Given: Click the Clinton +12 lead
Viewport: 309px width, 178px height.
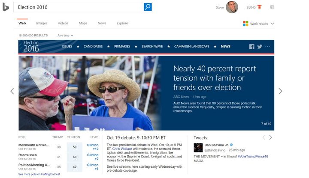Looking at the screenshot, I should (x=93, y=147).
